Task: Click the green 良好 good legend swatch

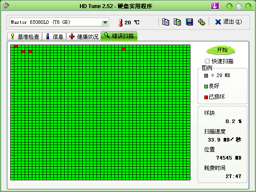Action: point(206,87)
